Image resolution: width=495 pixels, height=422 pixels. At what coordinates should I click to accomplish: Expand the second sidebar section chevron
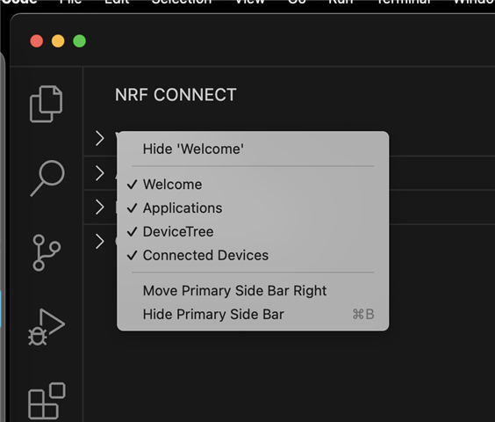point(100,173)
